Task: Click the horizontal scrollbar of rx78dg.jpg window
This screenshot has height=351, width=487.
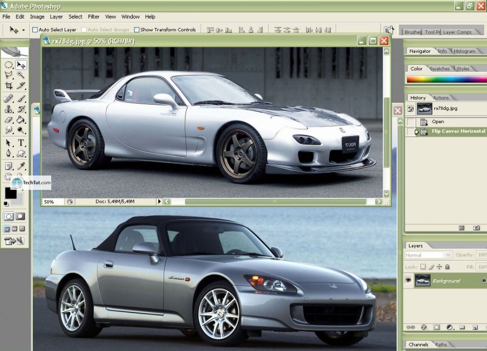Action: 275,202
